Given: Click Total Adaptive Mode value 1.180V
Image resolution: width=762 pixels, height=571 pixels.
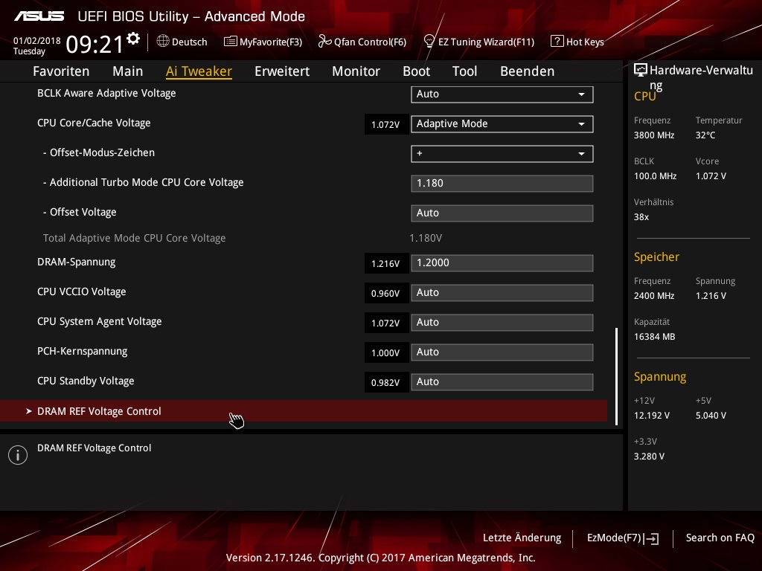Looking at the screenshot, I should point(426,239).
